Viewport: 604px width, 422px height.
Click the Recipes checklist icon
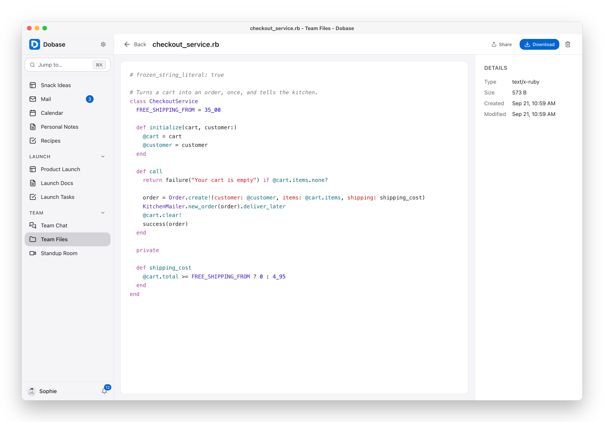33,141
